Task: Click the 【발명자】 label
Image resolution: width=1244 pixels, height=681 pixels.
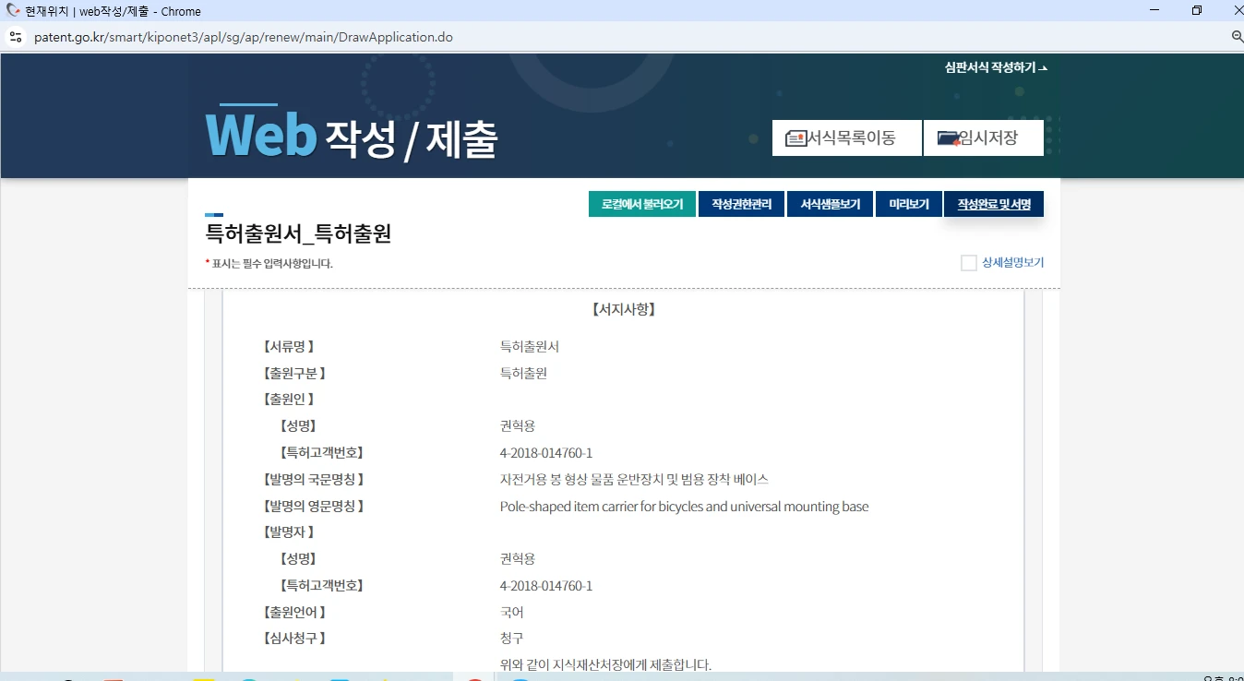Action: [x=289, y=532]
